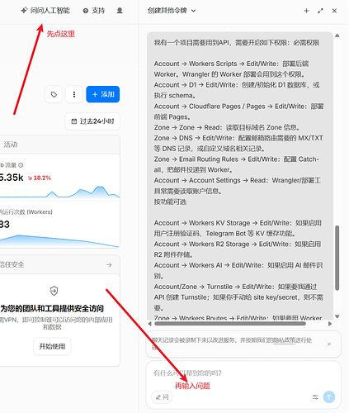
Task: Click the blue 添加 button
Action: pos(103,94)
